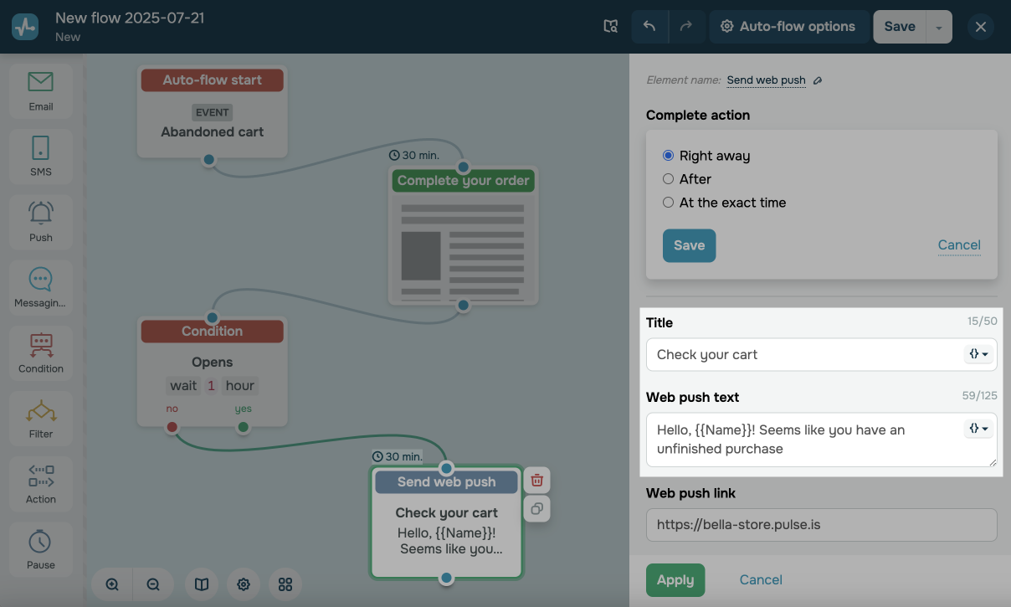Screen dimensions: 1011x607
Task: Duplicate the Send web push block
Action: (x=537, y=508)
